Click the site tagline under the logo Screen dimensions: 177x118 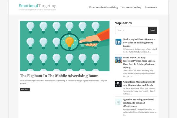point(37,10)
